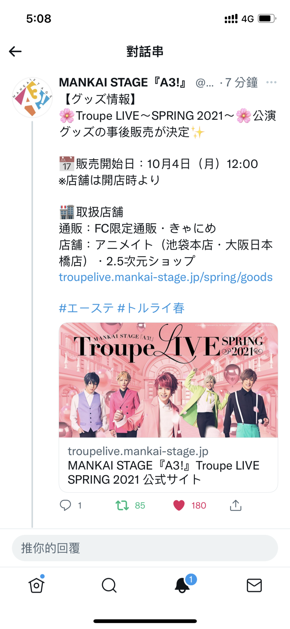This screenshot has height=629, width=290.
Task: Open the tweet's three-dot more menu
Action: pos(271,82)
